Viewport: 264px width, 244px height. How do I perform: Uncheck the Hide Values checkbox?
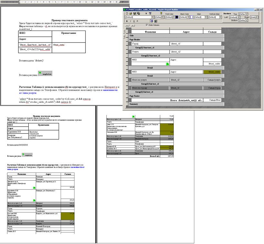point(147,25)
